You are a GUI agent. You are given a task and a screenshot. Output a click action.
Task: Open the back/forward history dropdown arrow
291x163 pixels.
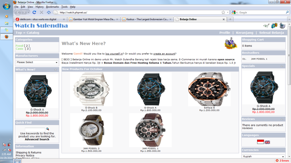[28, 12]
